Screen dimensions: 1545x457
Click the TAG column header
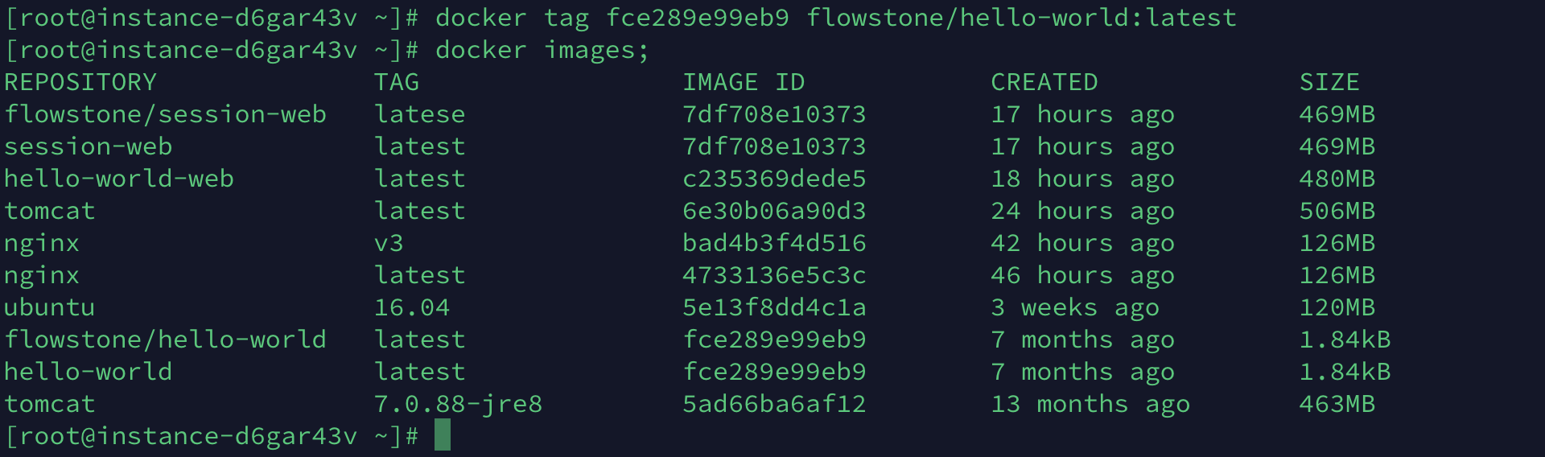(397, 82)
